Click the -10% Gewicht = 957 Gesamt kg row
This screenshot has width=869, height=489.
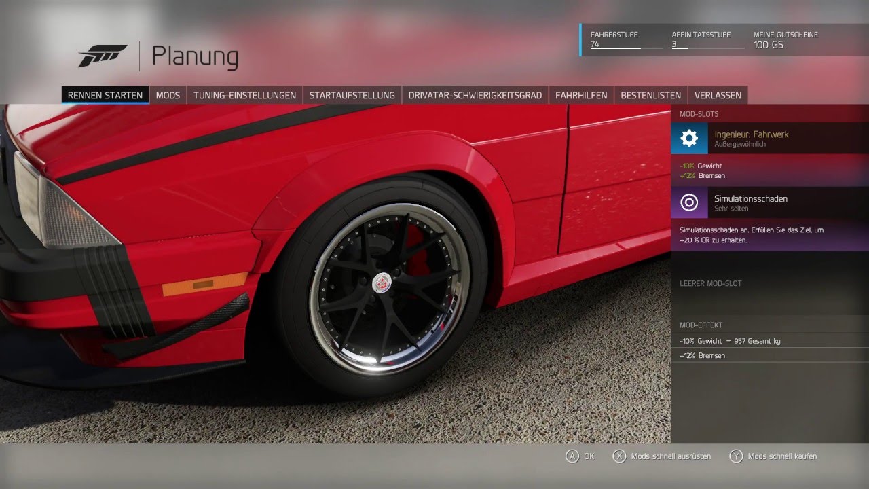(x=770, y=341)
